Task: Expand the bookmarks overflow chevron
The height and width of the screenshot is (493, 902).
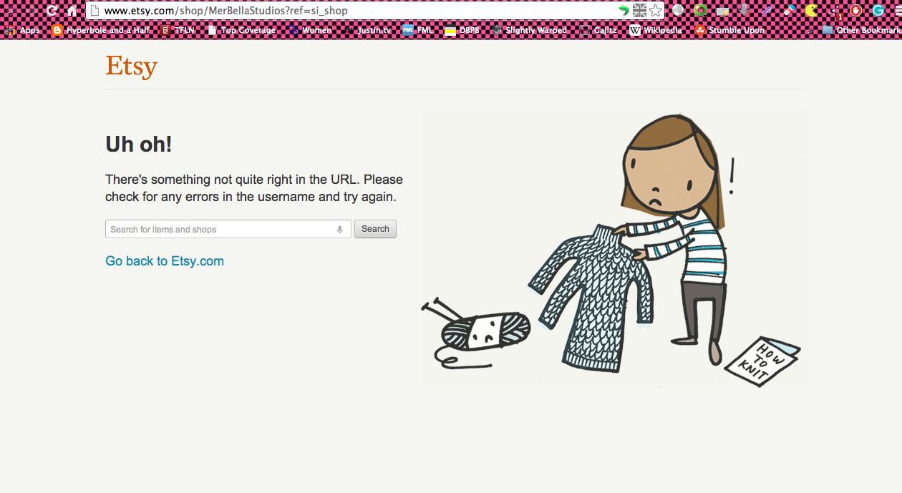Action: 809,30
